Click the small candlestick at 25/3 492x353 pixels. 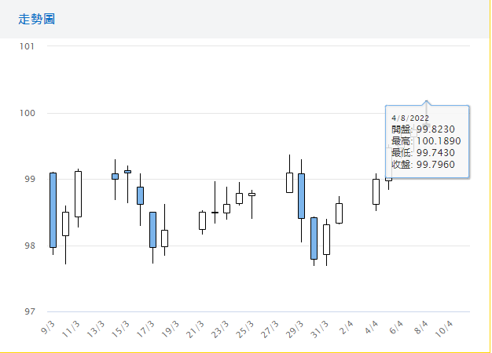click(252, 194)
